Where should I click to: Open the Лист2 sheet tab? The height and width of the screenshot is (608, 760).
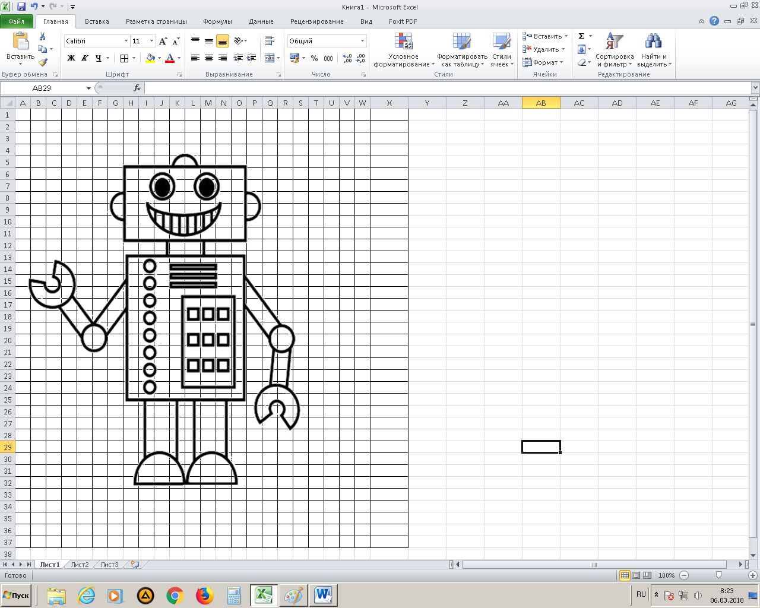click(x=80, y=565)
